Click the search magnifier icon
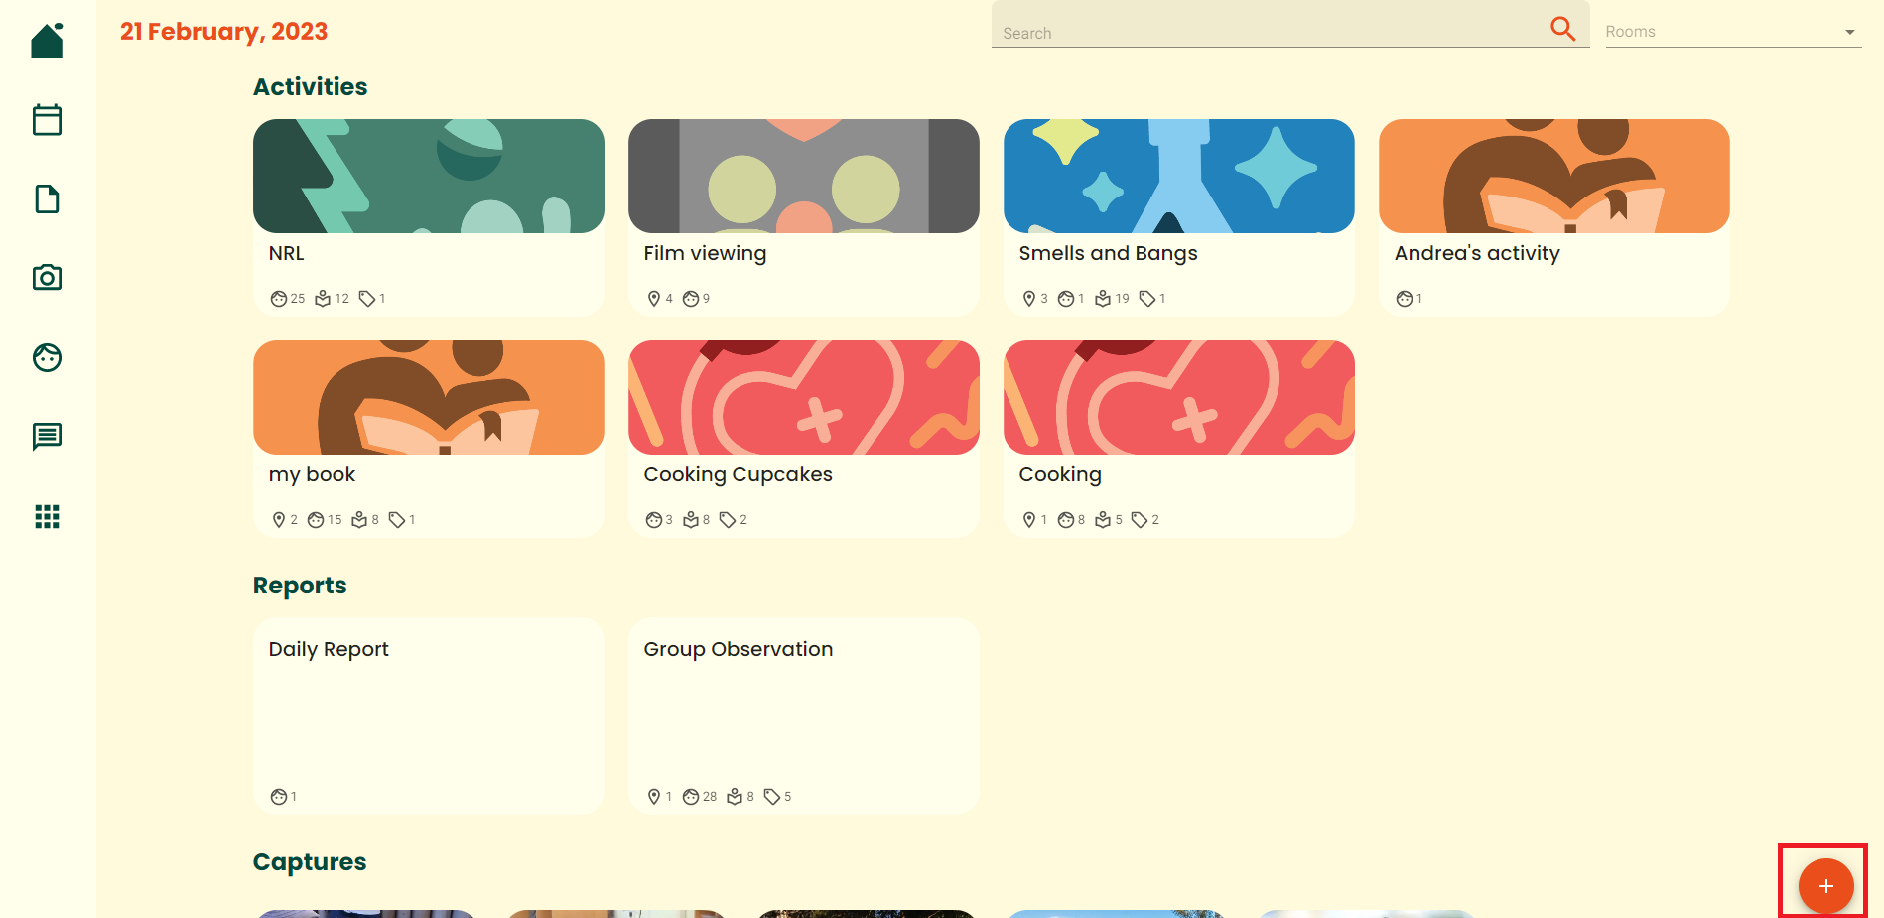The width and height of the screenshot is (1884, 918). click(x=1563, y=29)
